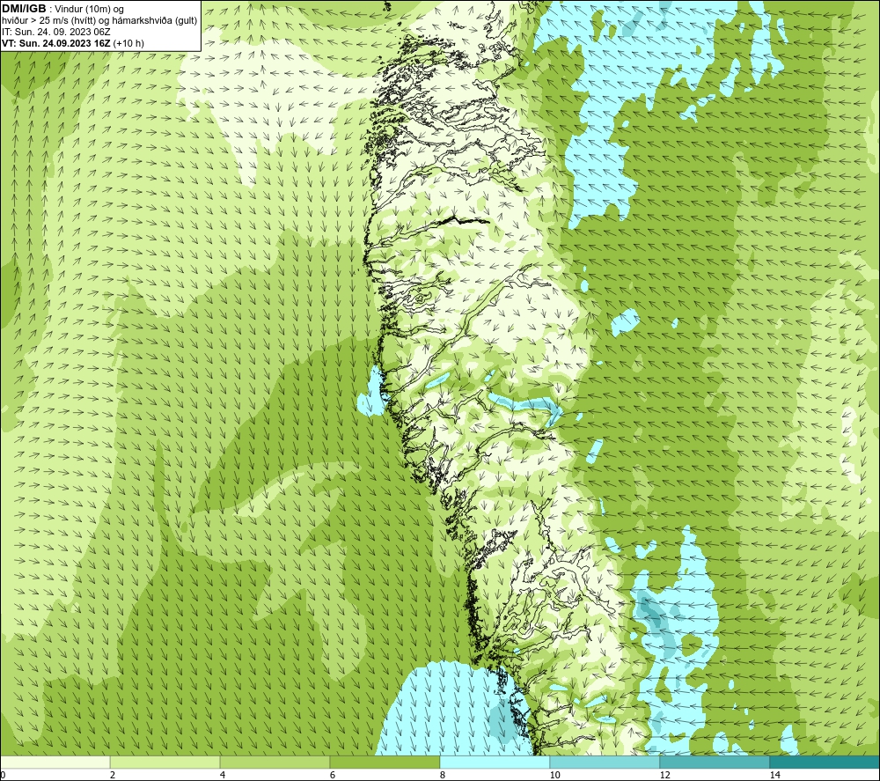Image resolution: width=880 pixels, height=781 pixels.
Task: Click the "DMI/IGB : Vindur (10m) og" title line
Action: pyautogui.click(x=62, y=9)
